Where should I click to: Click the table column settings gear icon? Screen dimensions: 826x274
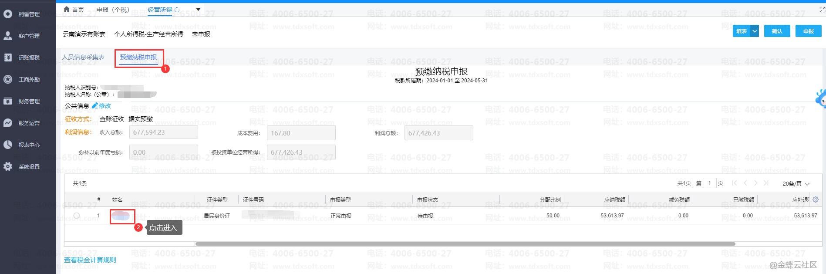(x=816, y=200)
